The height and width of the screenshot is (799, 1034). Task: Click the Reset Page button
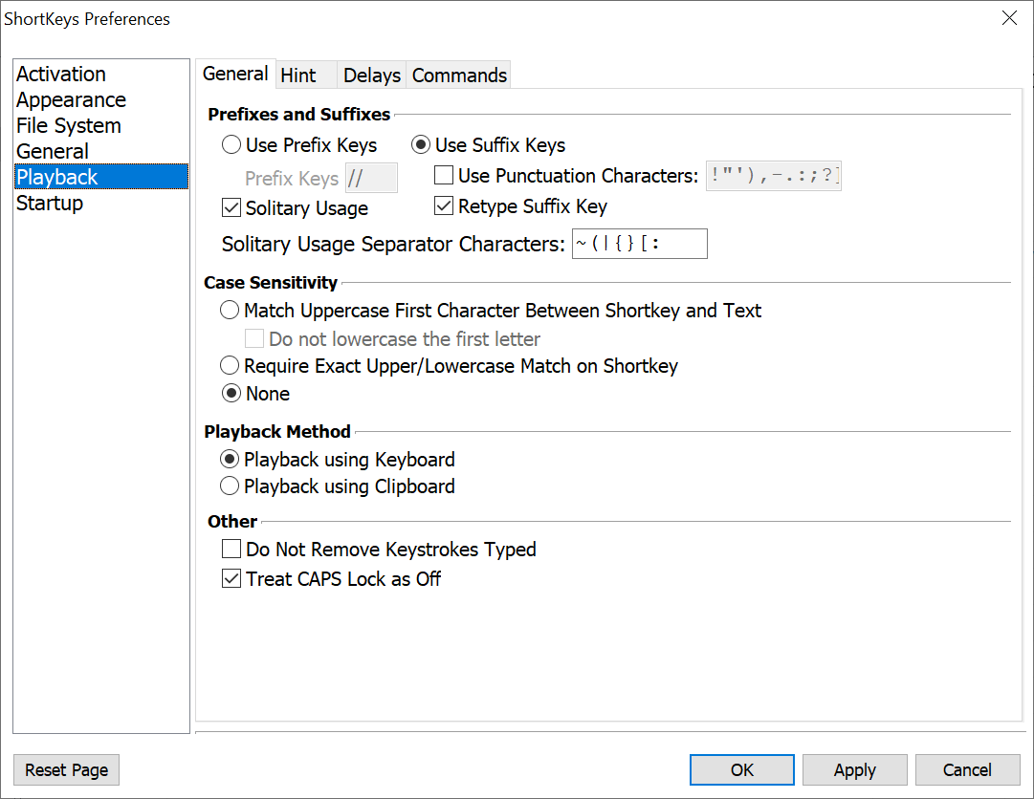click(67, 769)
